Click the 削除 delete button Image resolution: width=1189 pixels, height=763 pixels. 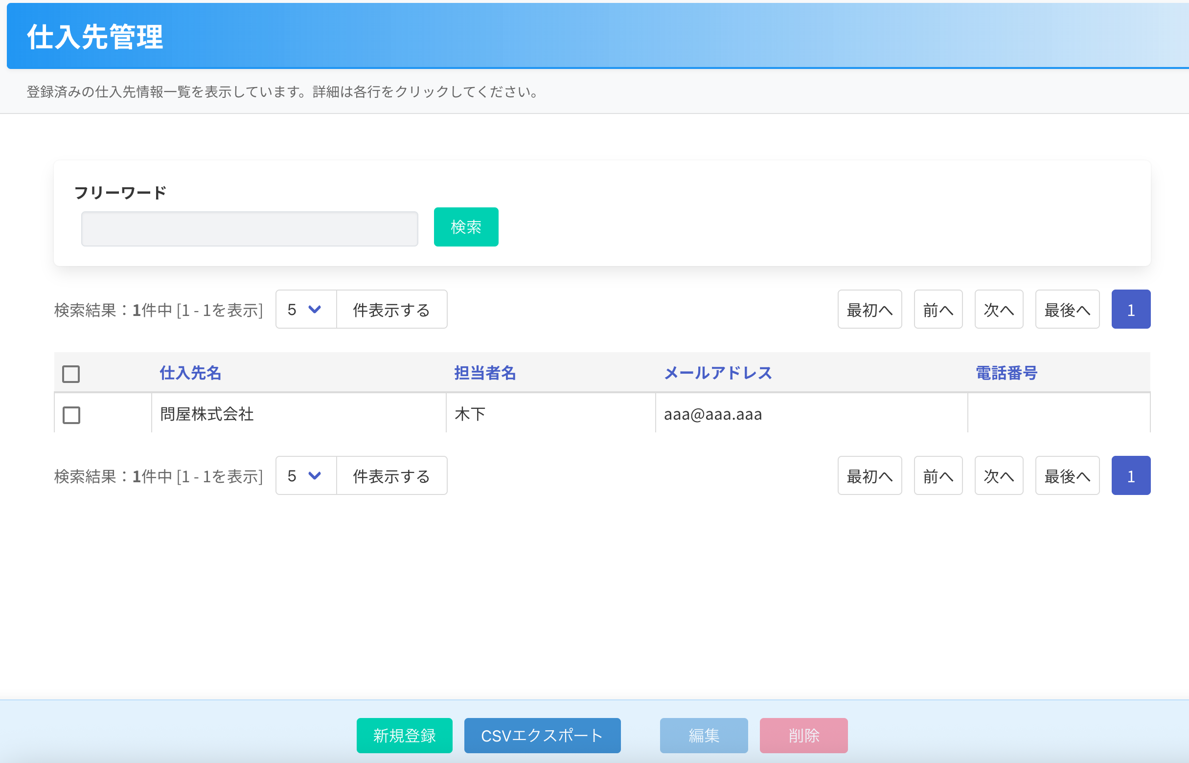[x=803, y=735]
